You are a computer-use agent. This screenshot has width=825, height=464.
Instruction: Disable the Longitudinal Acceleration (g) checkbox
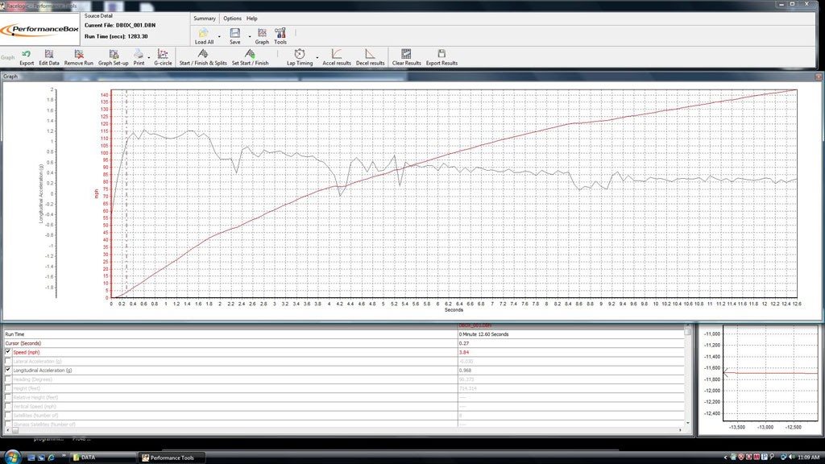[x=8, y=370]
